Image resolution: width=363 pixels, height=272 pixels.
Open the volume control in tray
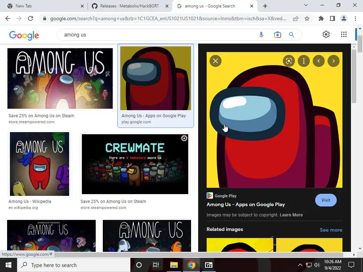[x=317, y=265]
